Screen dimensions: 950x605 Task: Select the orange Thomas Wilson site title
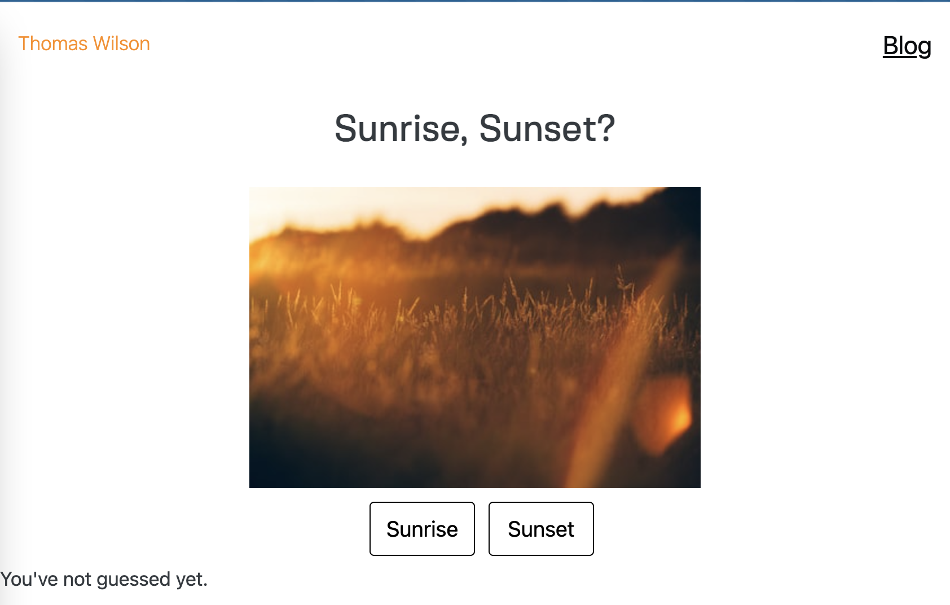[x=84, y=43]
